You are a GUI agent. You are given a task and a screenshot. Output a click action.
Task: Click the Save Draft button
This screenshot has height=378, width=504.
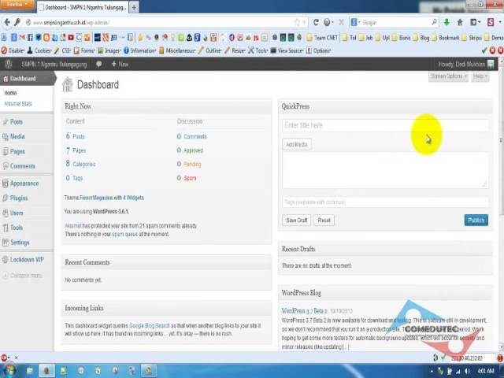(x=297, y=220)
